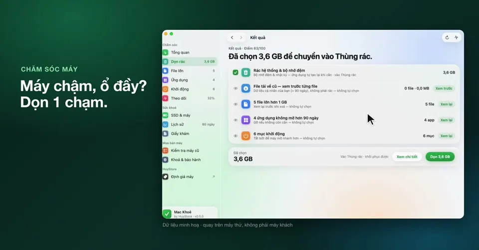This screenshot has width=479, height=250.
Task: Toggle eye icon for File tải về cũ row
Action: click(x=236, y=88)
